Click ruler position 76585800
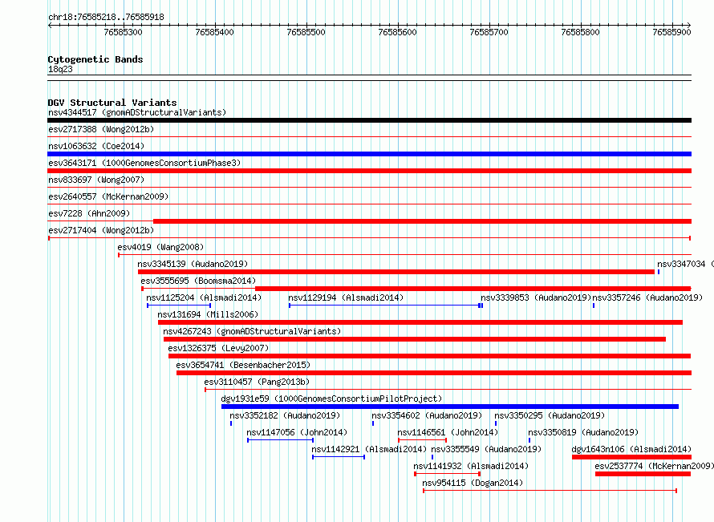The height and width of the screenshot is (522, 714). (581, 32)
